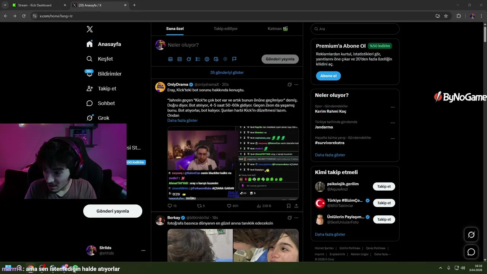Open options for Kerim Rahmi Koç trend
Viewport: 487px width, 274px height.
393,107
